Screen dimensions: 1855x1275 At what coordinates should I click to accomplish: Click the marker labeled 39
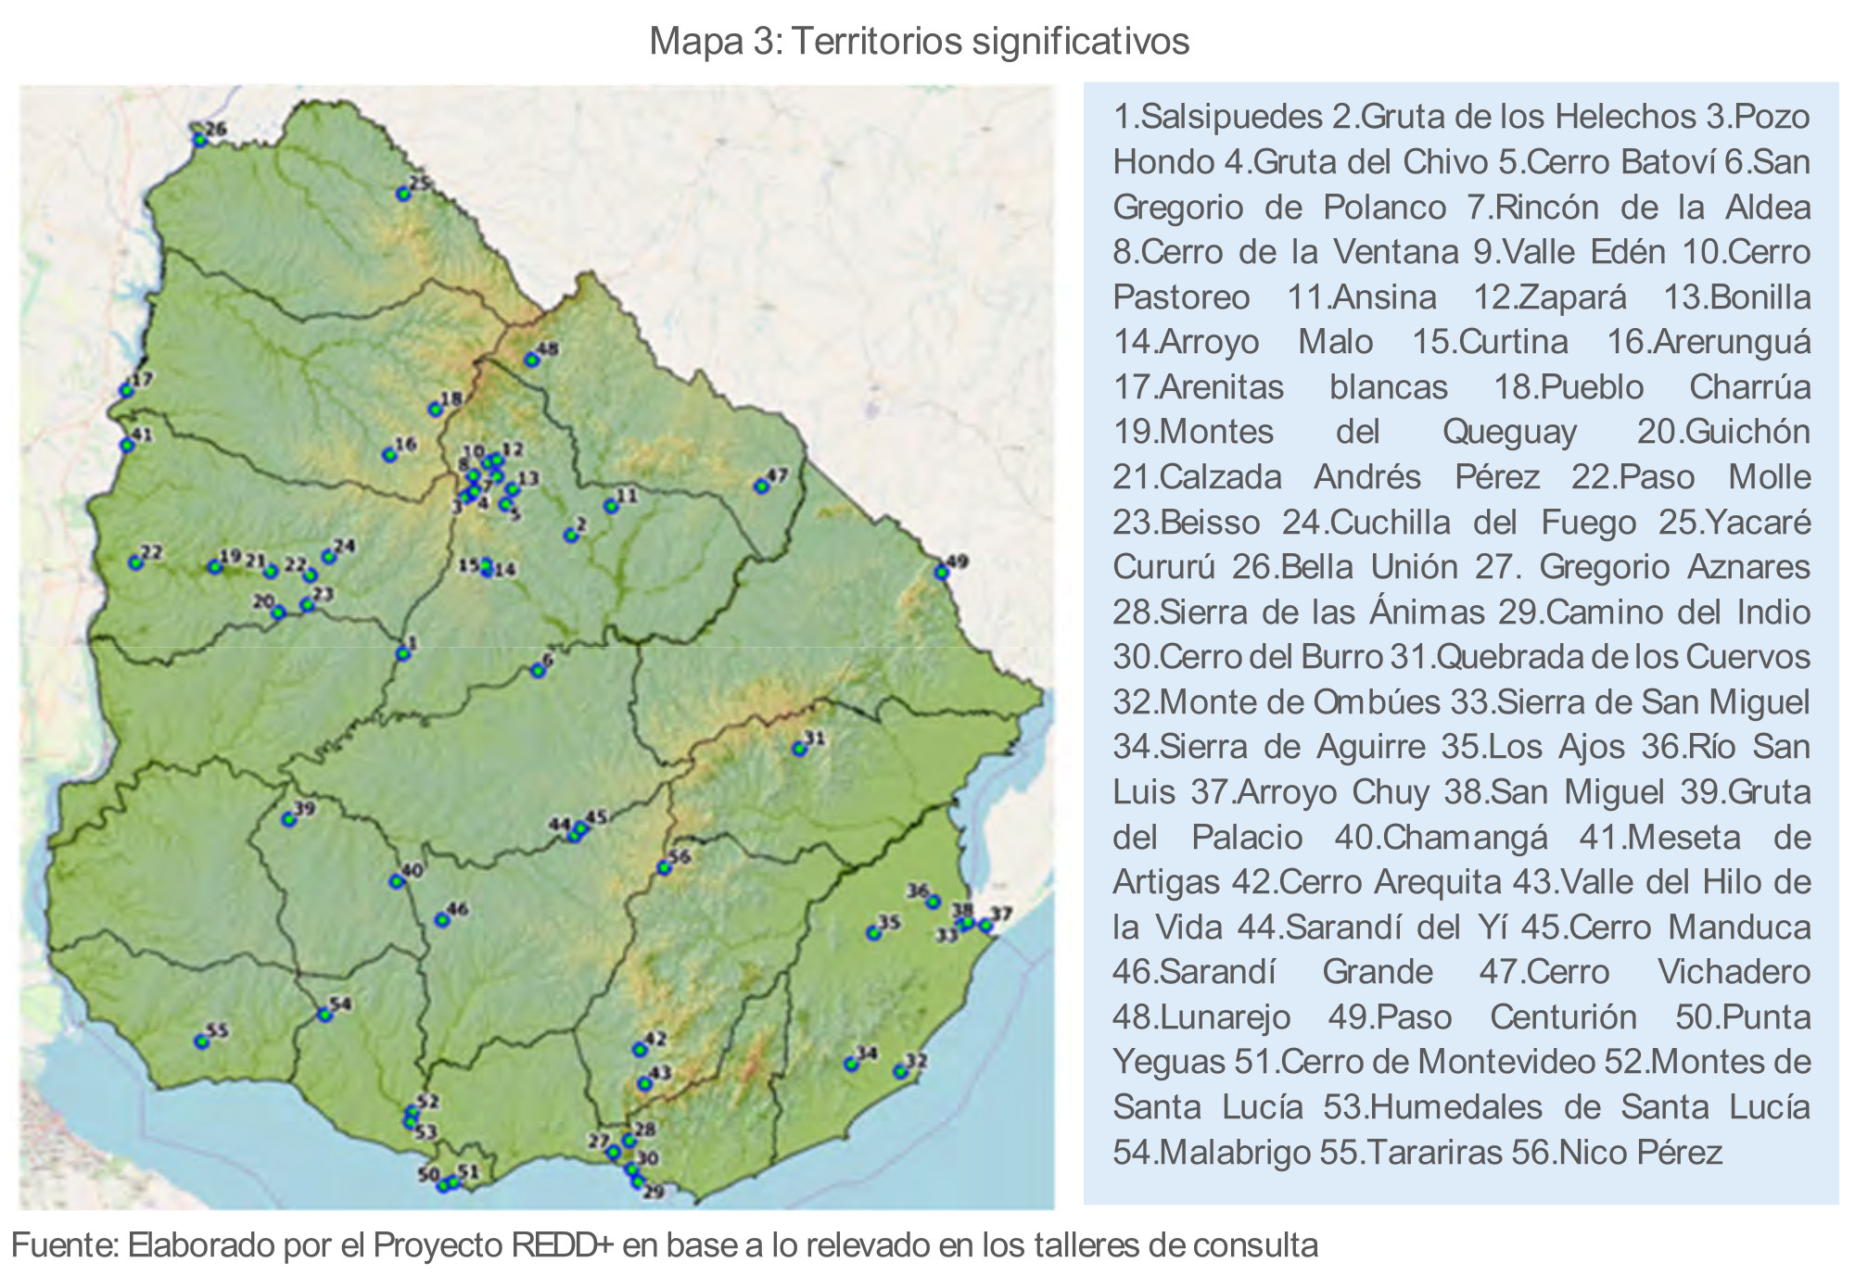pos(289,820)
